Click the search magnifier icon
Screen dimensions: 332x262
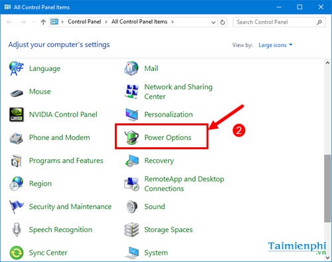319,22
